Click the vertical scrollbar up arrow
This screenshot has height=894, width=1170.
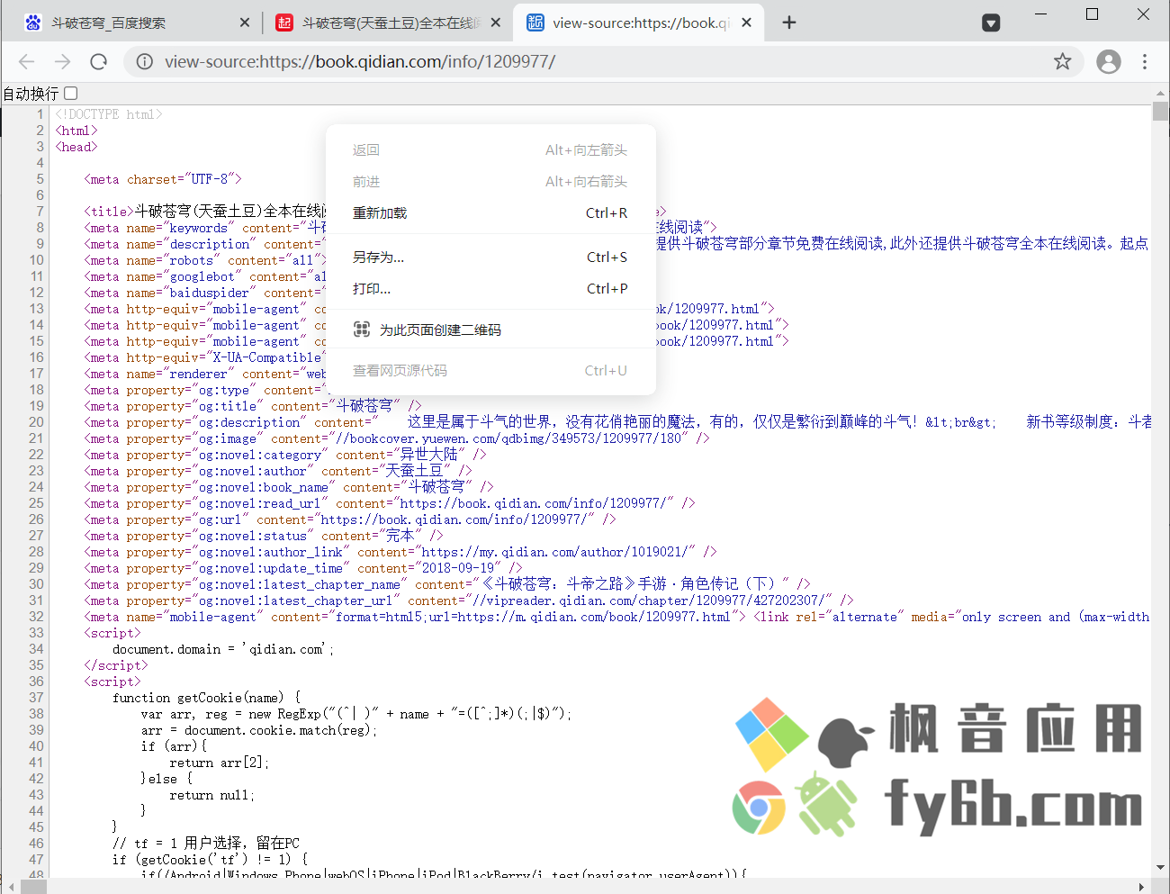(x=1160, y=93)
